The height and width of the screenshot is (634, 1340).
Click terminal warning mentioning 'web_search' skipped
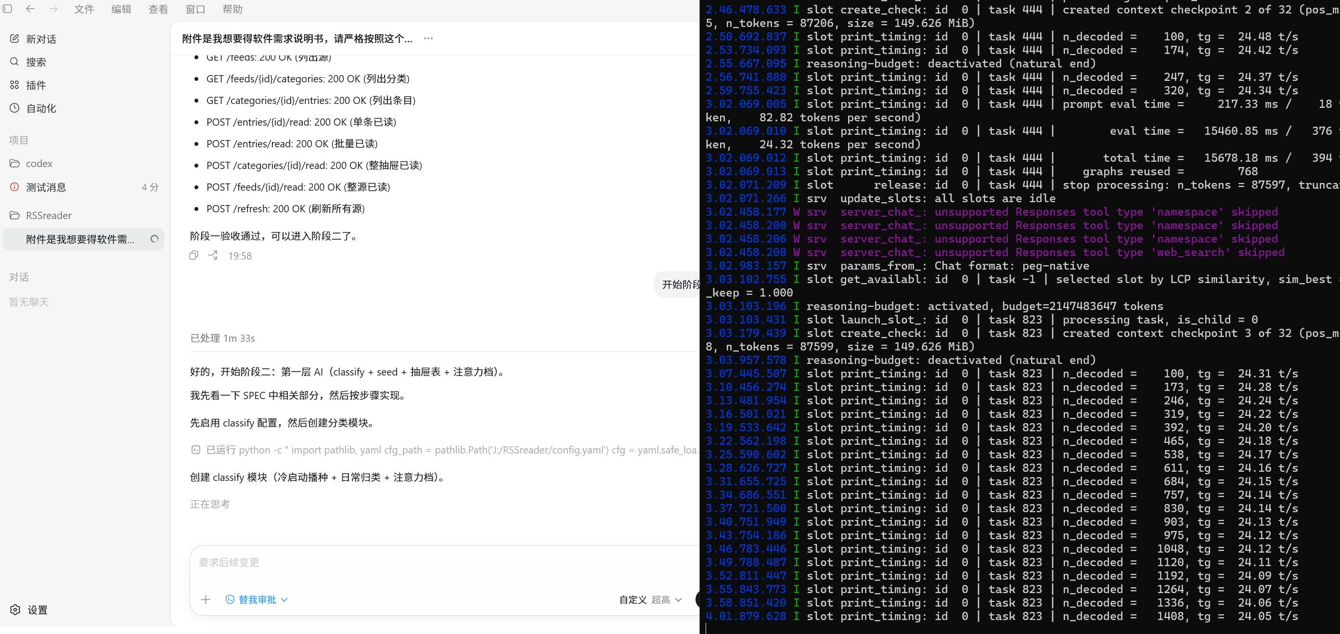(995, 252)
